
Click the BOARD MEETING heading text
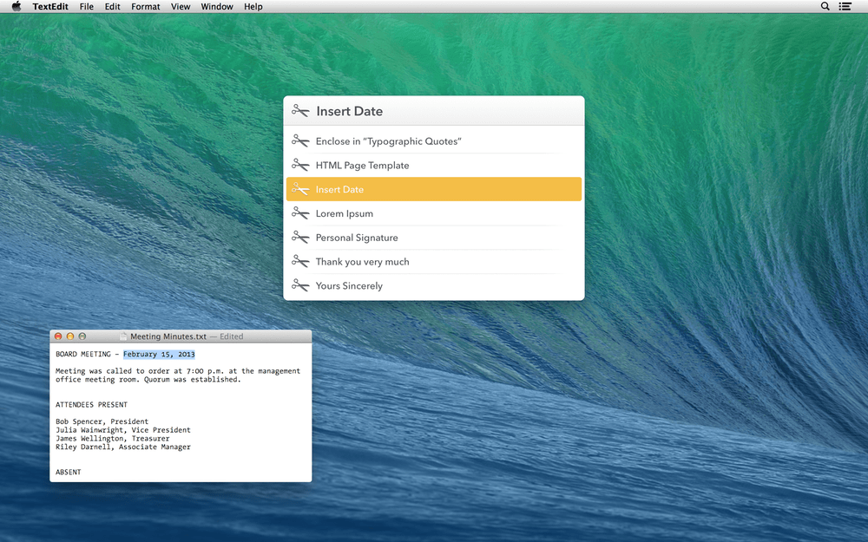(x=83, y=355)
